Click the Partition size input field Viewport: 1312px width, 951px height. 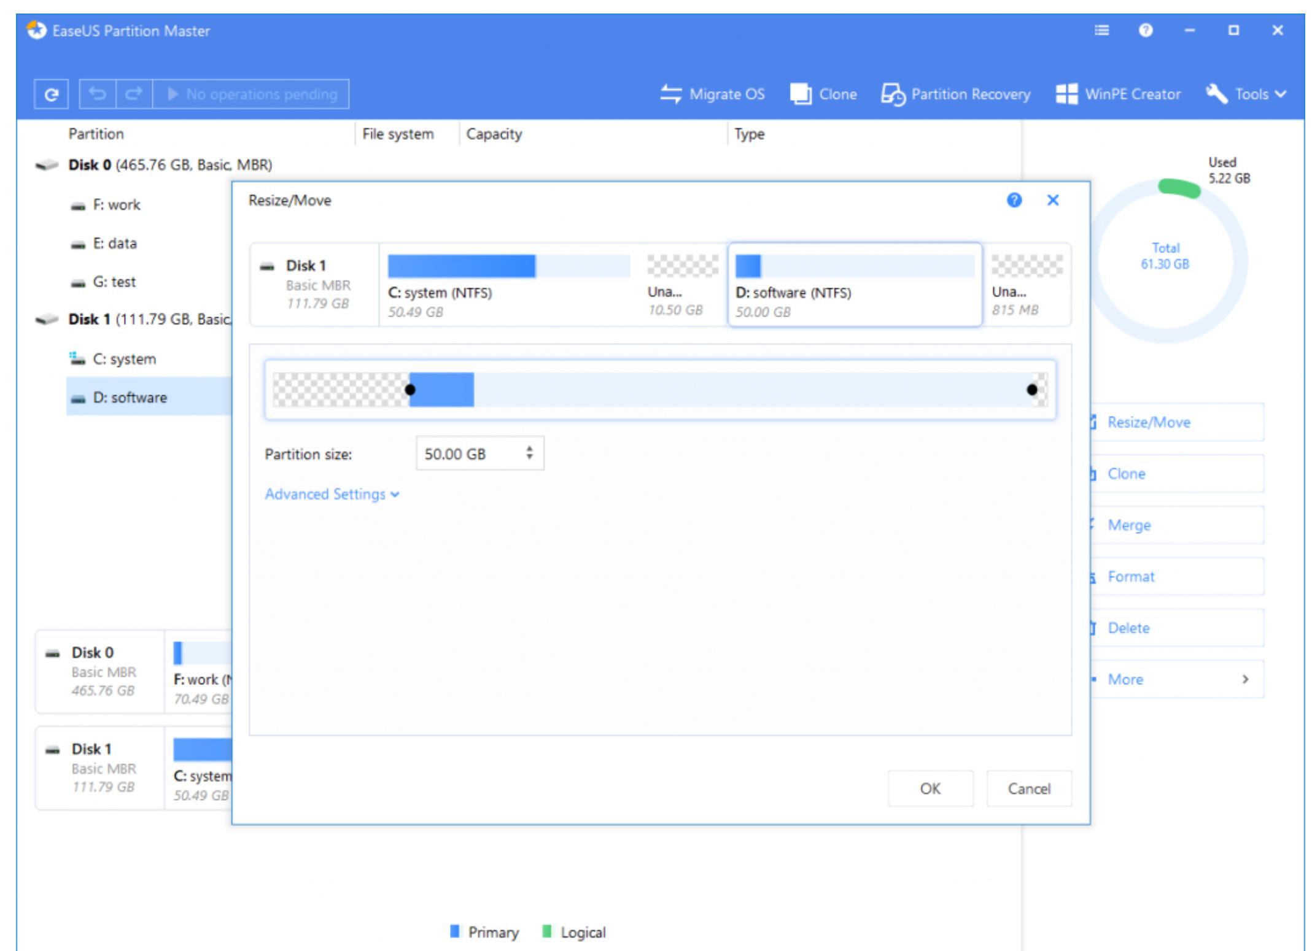pos(473,453)
